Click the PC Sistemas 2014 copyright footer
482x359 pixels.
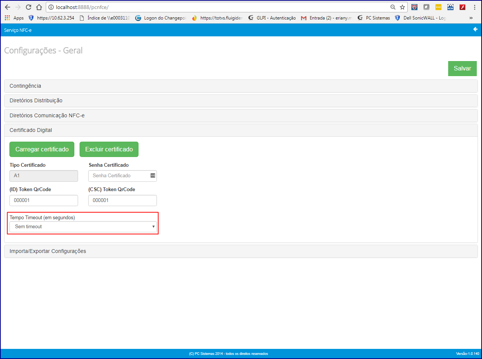click(x=229, y=354)
